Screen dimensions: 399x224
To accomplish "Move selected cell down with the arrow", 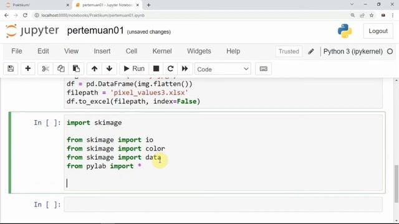I will pos(110,69).
